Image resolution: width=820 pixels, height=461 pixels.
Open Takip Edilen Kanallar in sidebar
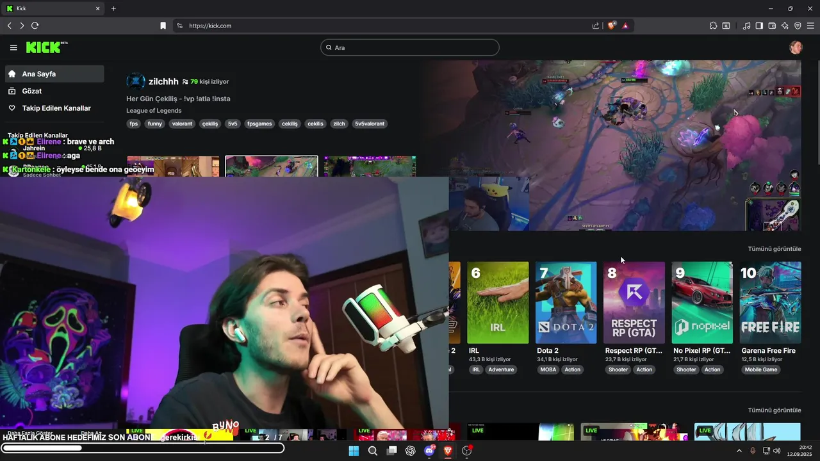pyautogui.click(x=54, y=108)
